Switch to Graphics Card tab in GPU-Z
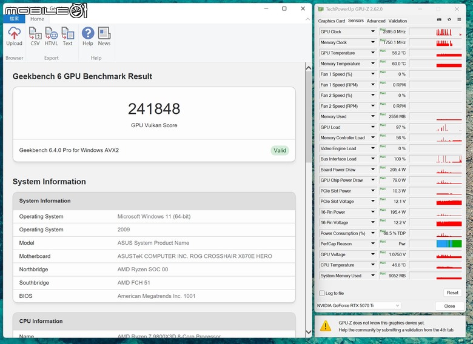This screenshot has height=344, width=473. coord(331,21)
